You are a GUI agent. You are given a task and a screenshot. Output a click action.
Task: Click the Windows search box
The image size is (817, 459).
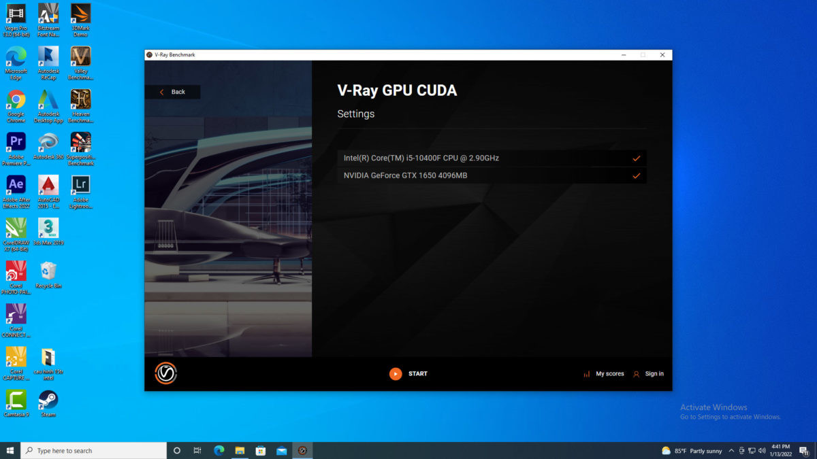(94, 450)
